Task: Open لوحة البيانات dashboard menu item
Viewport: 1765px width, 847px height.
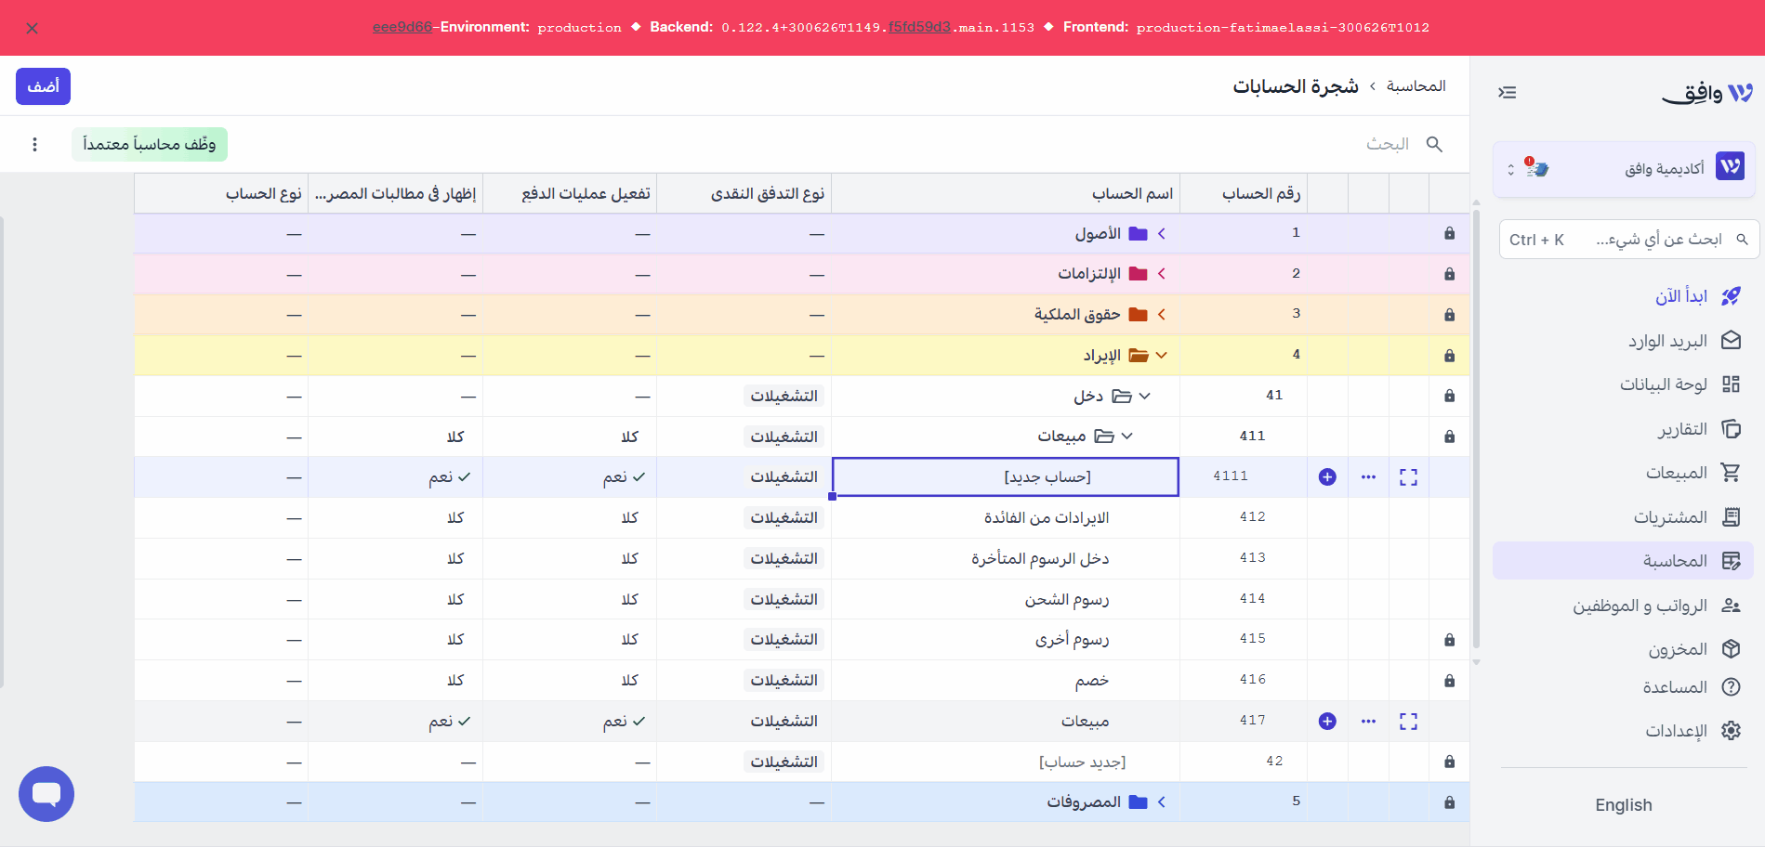Action: (x=1664, y=384)
